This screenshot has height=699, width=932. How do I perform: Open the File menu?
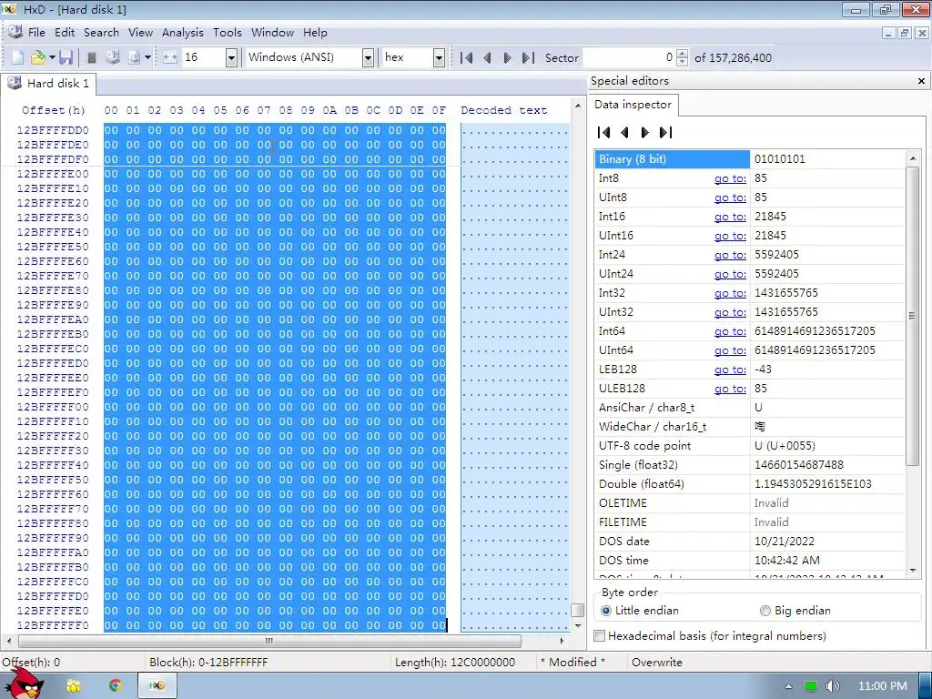pyautogui.click(x=36, y=33)
